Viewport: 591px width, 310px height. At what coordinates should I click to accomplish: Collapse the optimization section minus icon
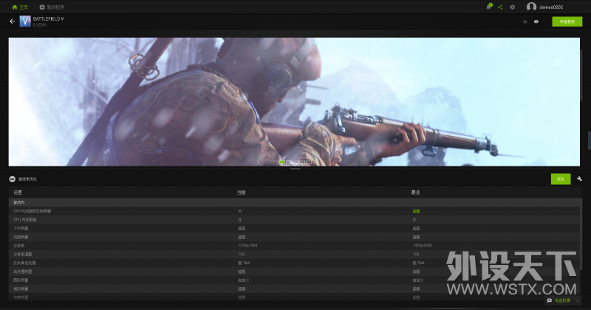pyautogui.click(x=13, y=179)
